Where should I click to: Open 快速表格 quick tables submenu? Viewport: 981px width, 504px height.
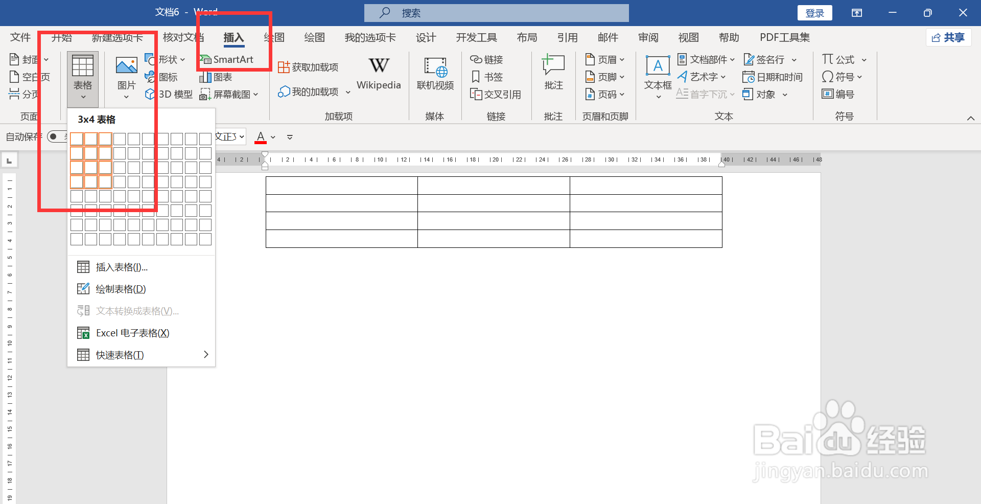tap(141, 355)
